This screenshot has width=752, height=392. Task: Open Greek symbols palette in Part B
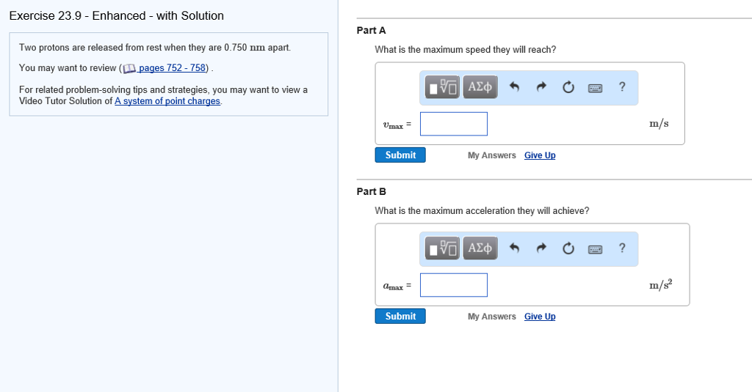click(x=480, y=248)
